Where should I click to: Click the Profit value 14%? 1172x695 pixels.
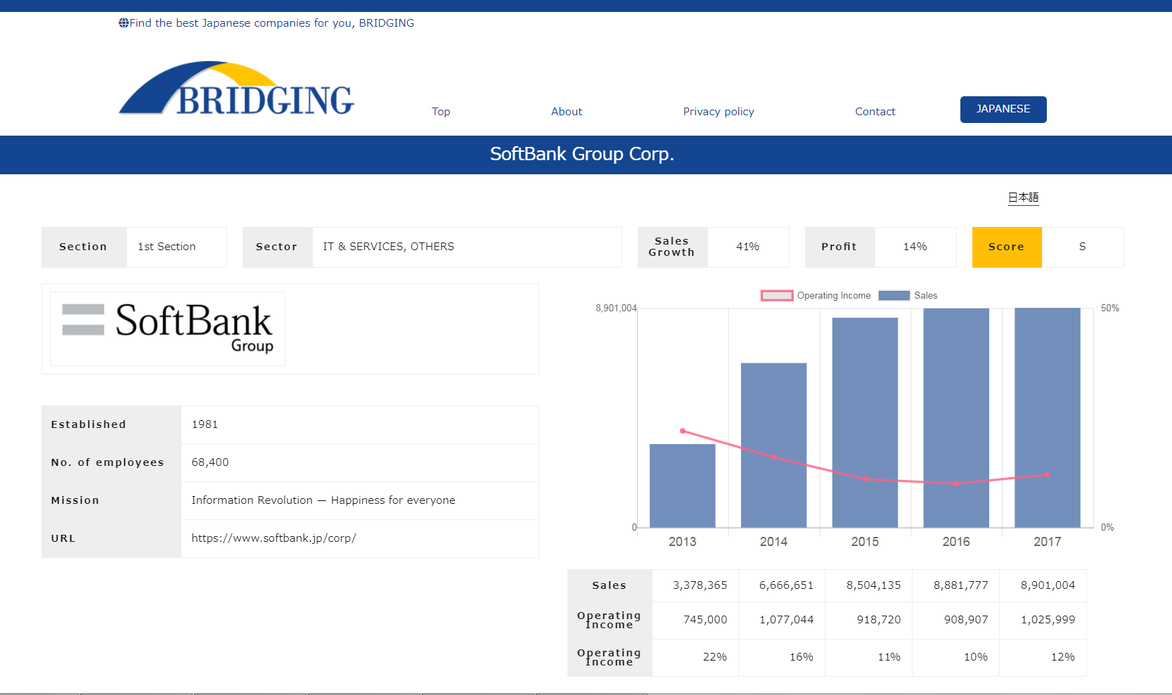tap(915, 247)
